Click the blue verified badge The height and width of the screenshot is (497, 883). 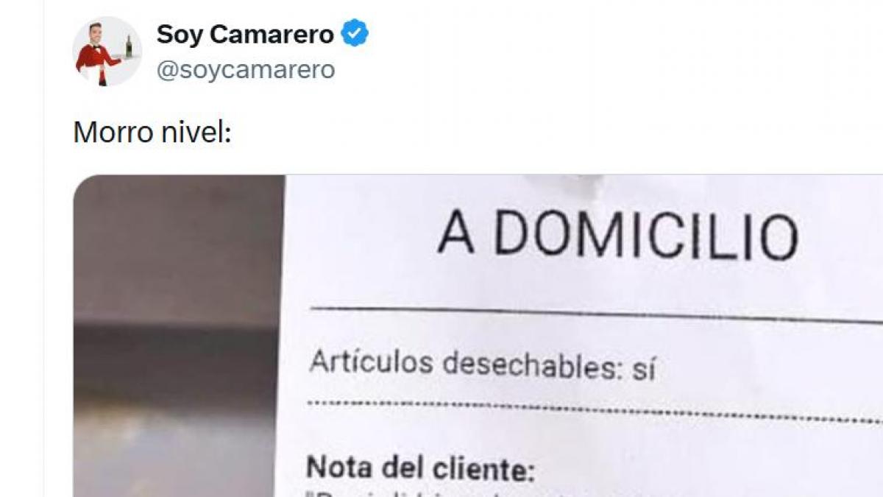pos(355,33)
